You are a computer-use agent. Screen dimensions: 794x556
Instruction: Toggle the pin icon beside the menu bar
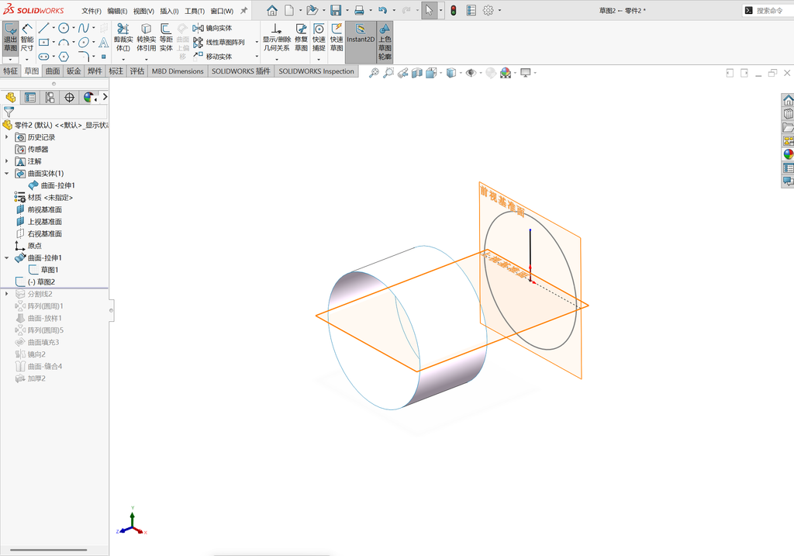(243, 10)
